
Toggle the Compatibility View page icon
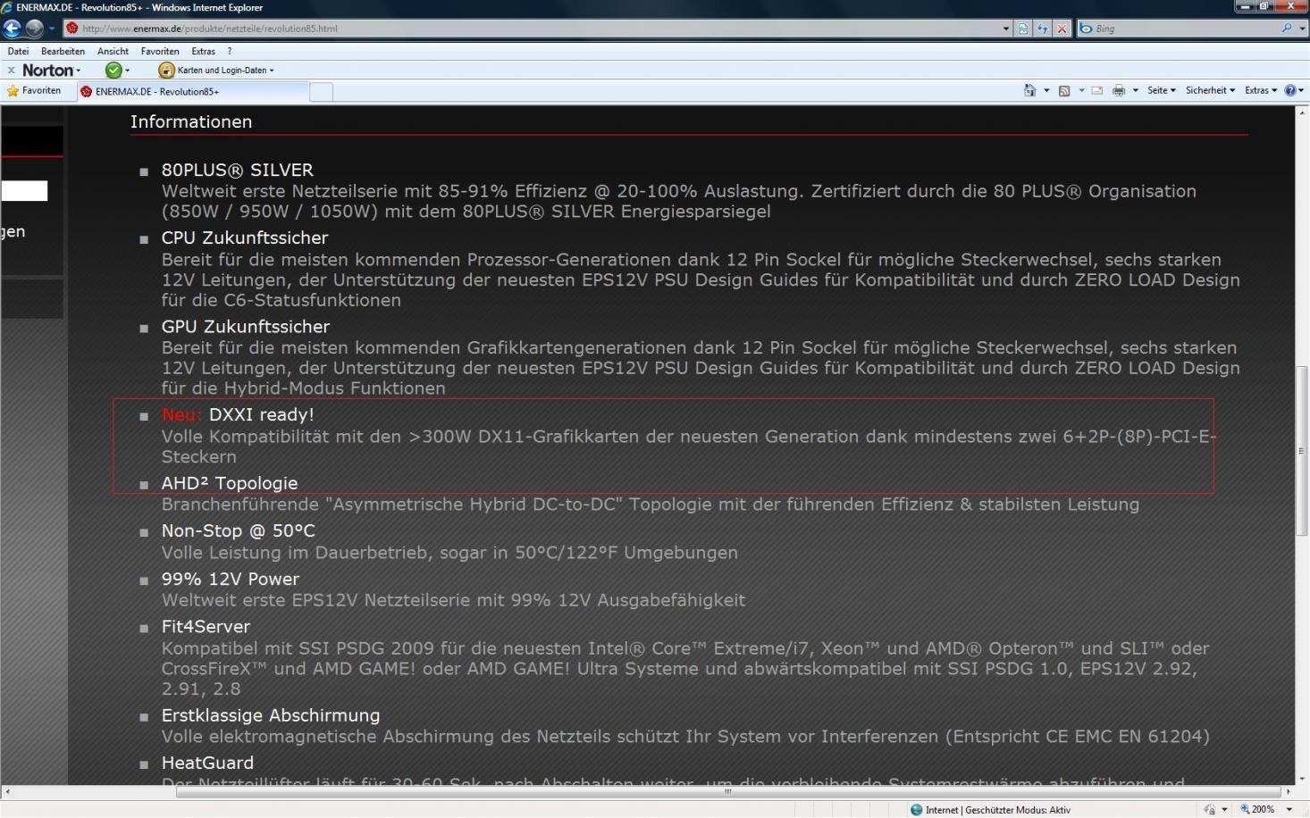(x=1023, y=29)
